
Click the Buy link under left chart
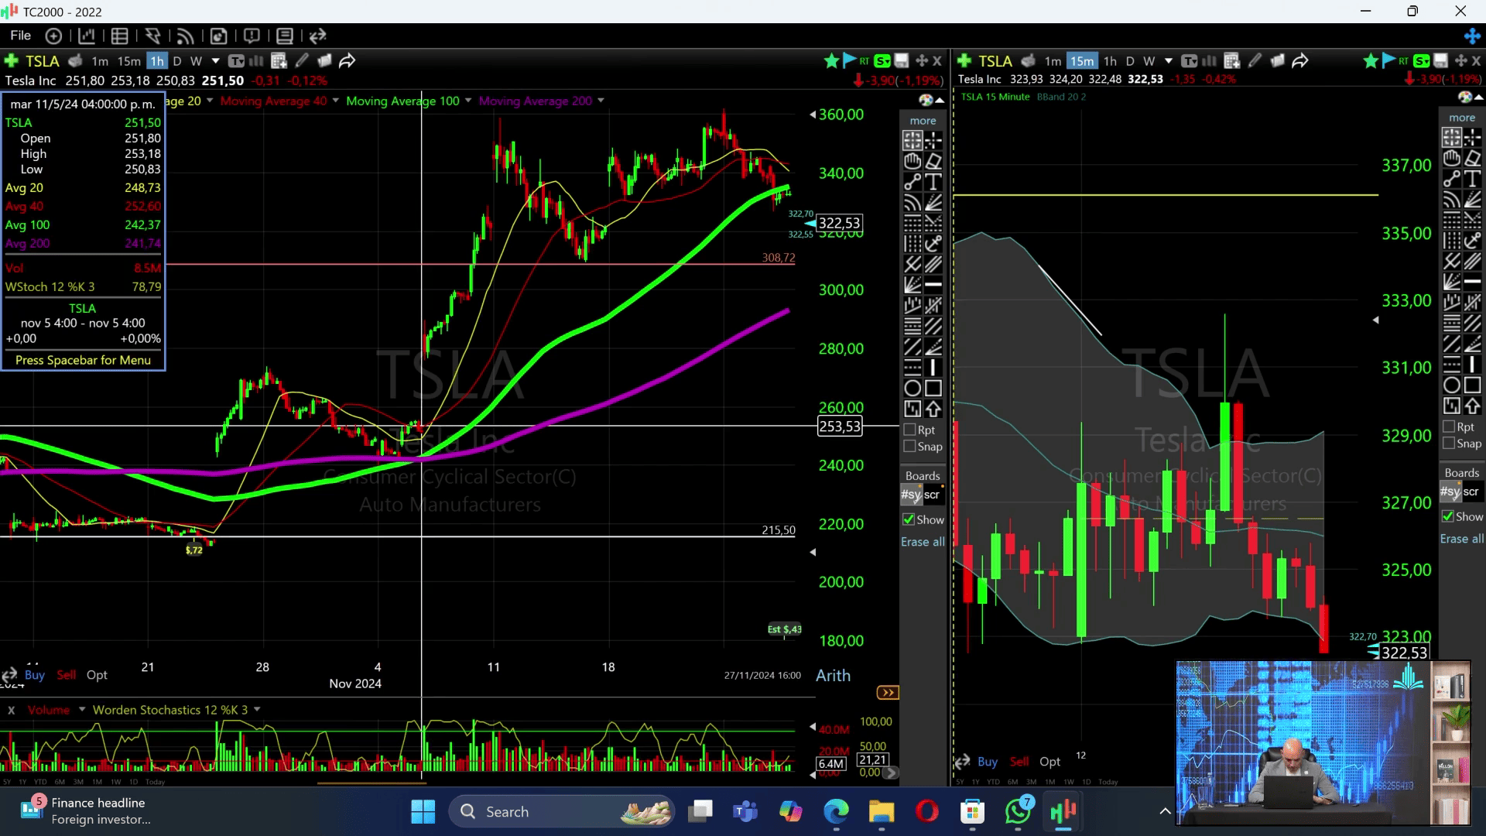[35, 675]
